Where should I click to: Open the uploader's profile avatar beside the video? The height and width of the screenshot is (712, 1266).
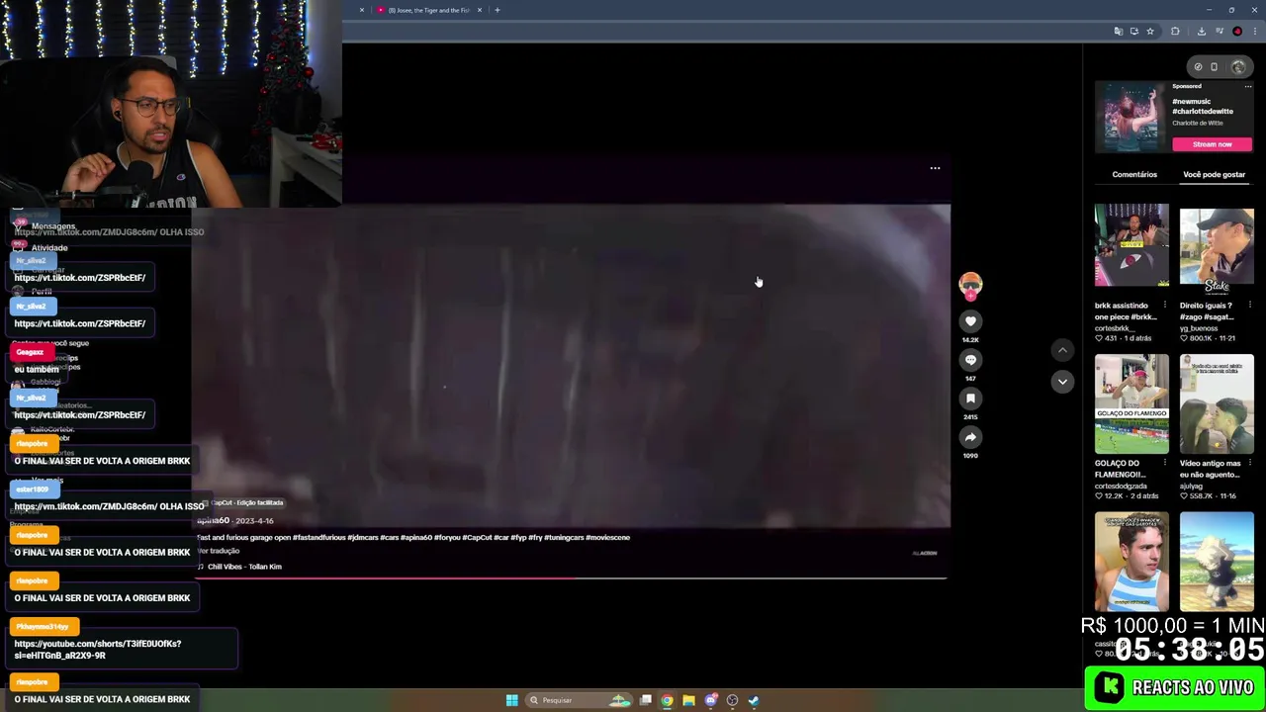(x=970, y=285)
